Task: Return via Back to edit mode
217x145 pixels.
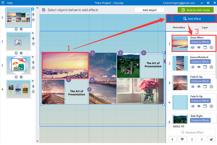Action: pos(196,10)
